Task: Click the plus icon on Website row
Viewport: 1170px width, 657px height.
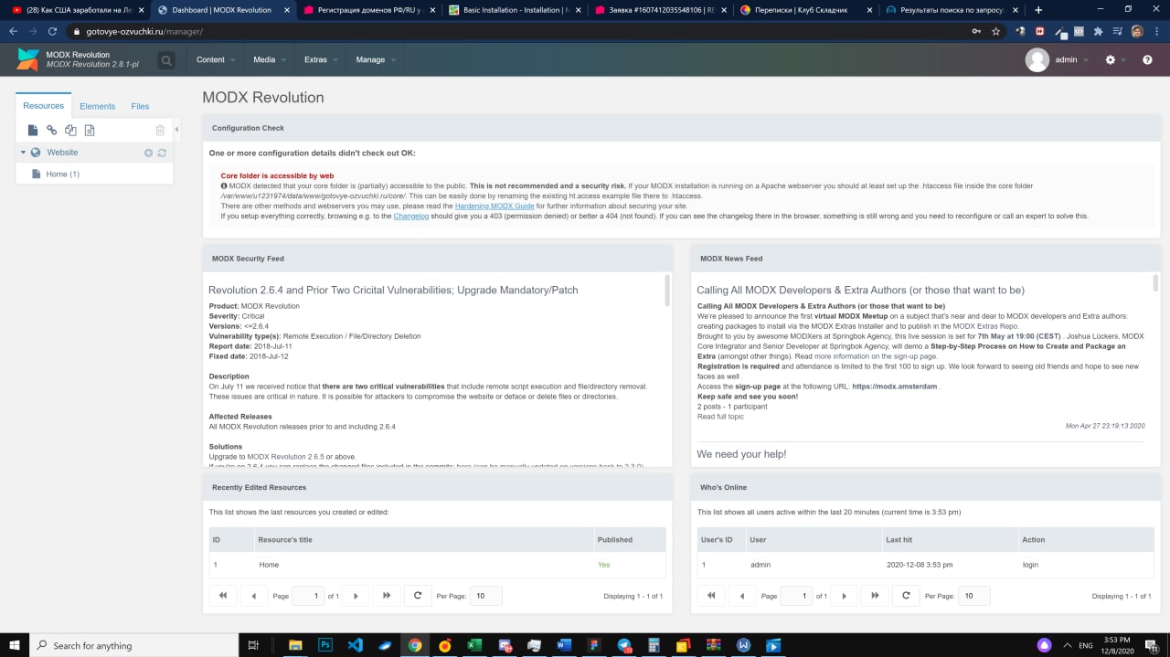Action: tap(148, 153)
